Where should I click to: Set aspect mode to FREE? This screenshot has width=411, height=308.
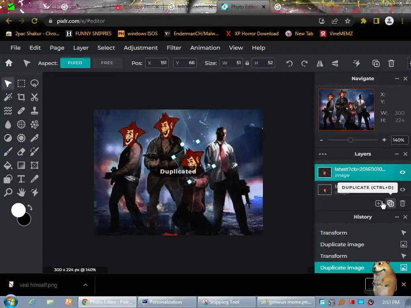107,63
